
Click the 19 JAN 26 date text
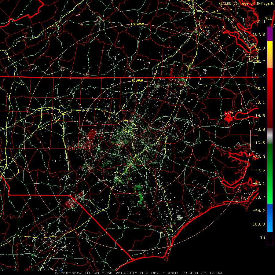coord(194,273)
